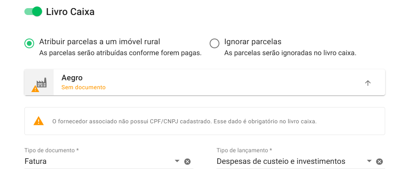401x176 pixels.
Task: Click the "Despesas de custeio e investimentos" field
Action: pos(281,161)
